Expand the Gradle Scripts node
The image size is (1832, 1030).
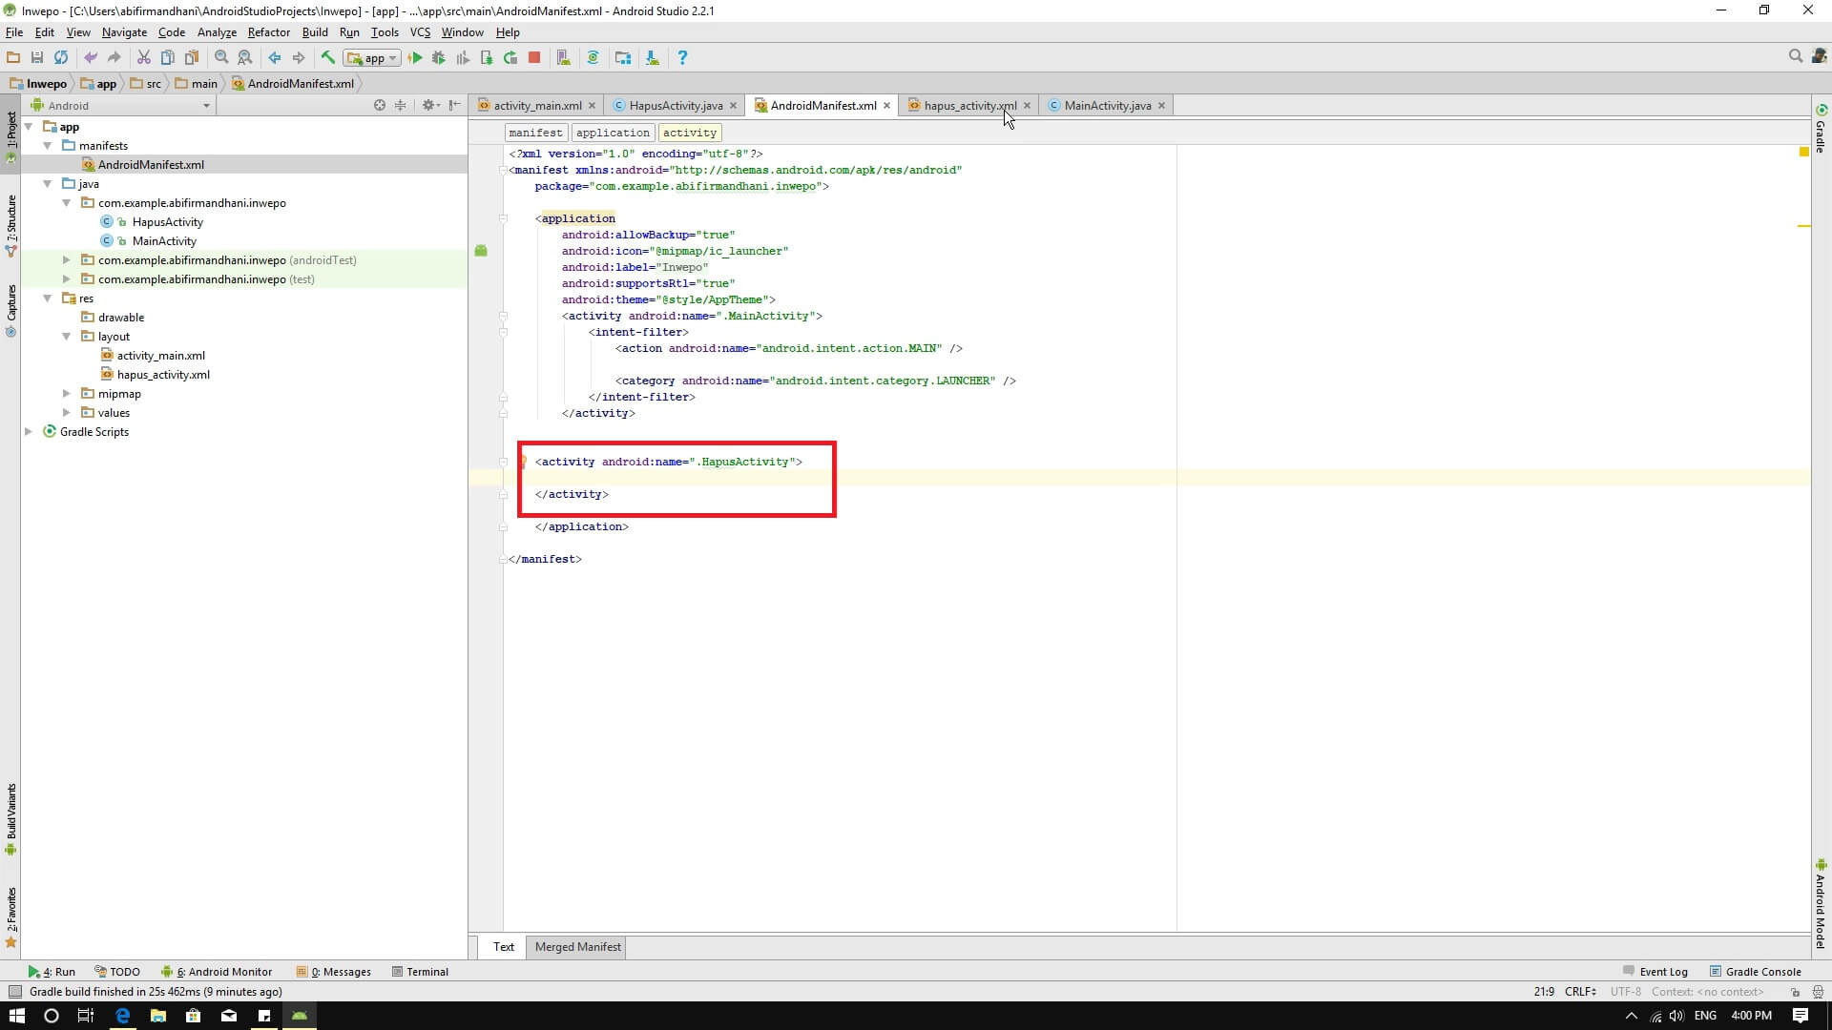[29, 432]
